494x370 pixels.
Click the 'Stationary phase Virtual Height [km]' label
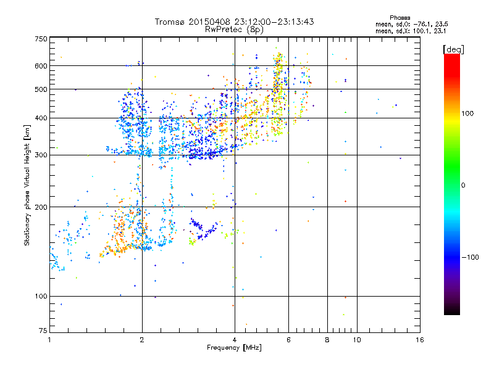coord(27,186)
